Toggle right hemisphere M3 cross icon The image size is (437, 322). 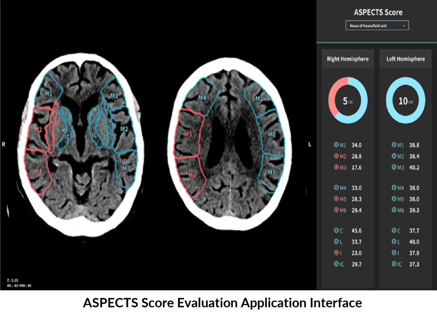tap(336, 167)
